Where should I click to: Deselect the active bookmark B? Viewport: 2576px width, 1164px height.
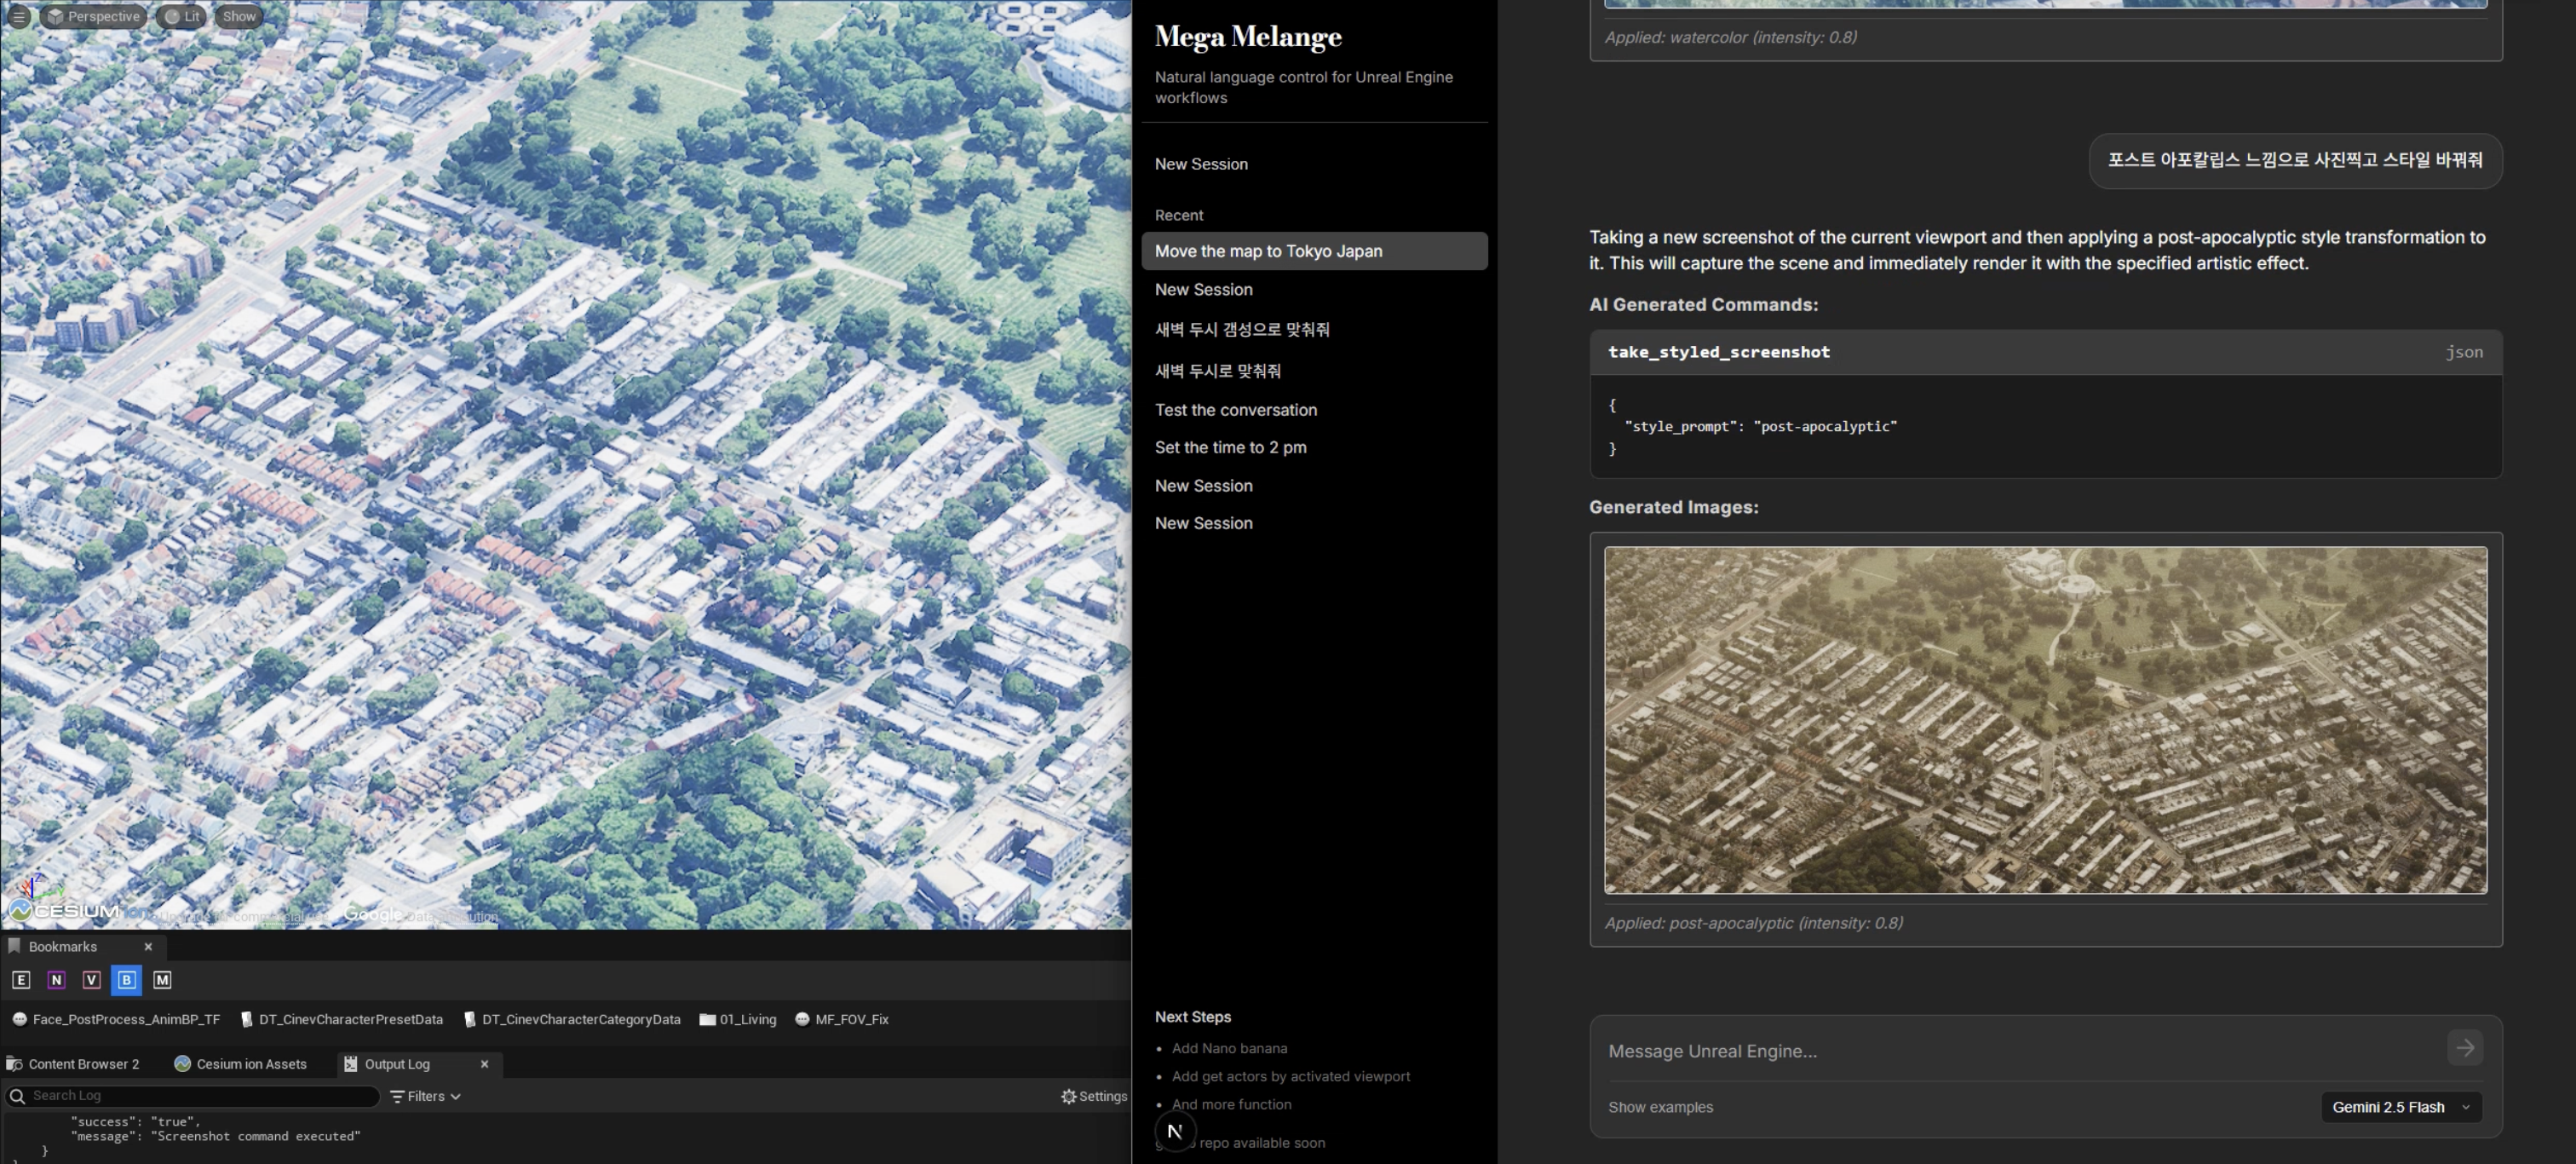coord(126,980)
